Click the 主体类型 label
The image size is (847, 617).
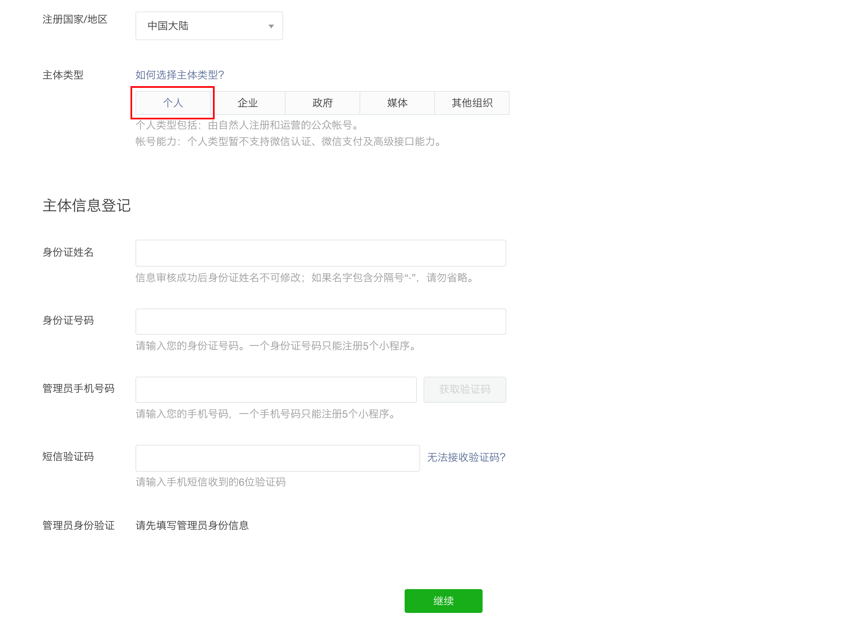point(62,75)
